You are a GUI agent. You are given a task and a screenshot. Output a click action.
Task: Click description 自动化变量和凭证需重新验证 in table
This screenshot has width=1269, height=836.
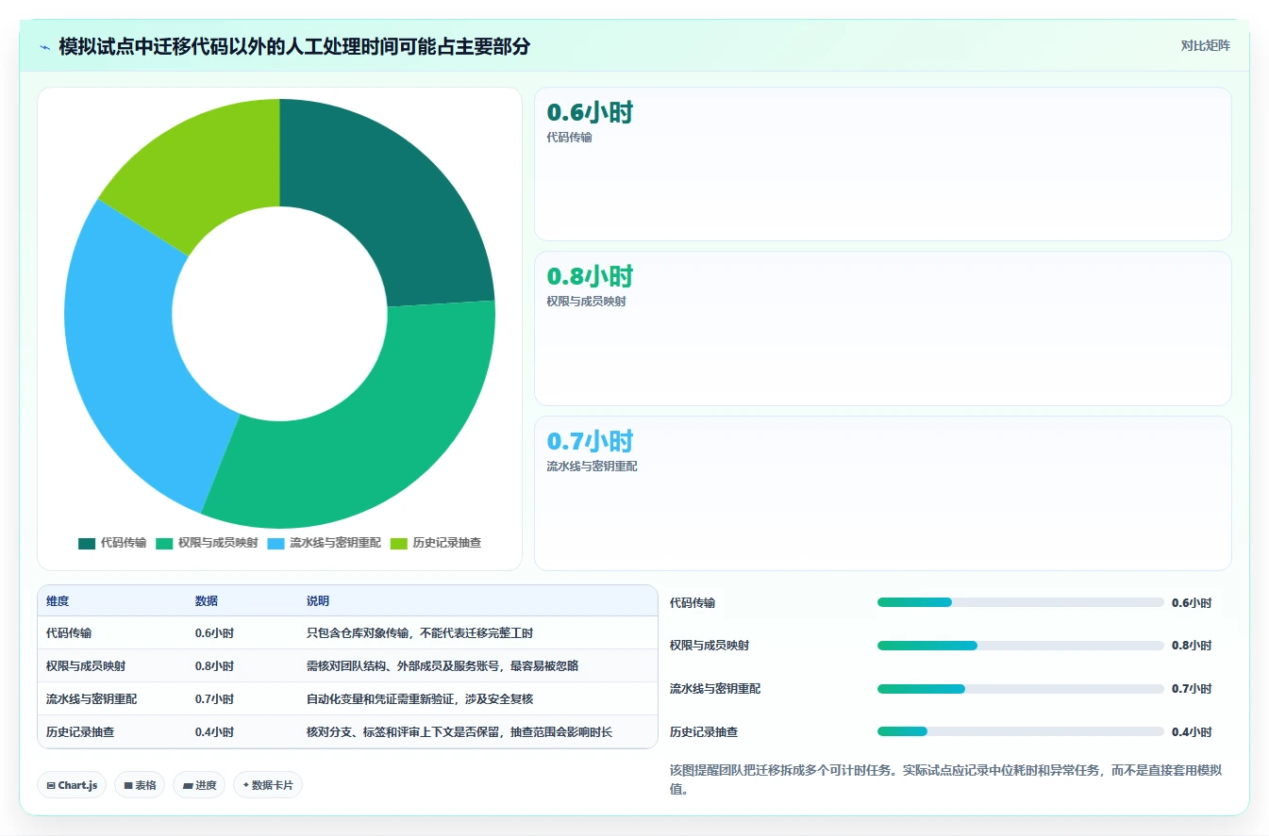click(420, 699)
